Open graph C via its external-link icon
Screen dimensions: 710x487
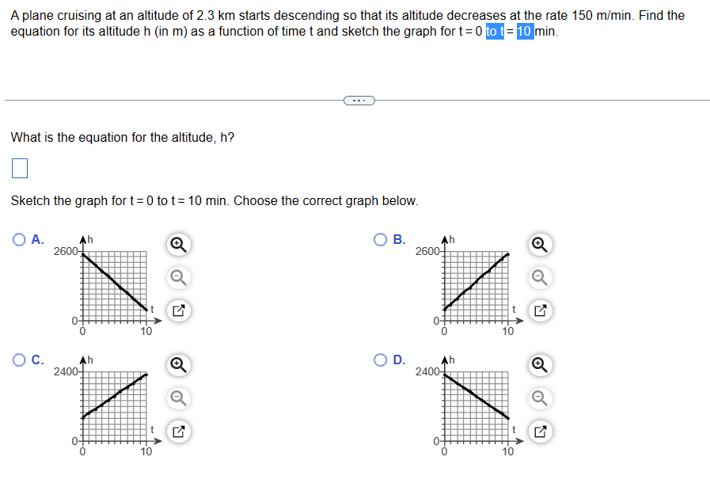[x=177, y=432]
